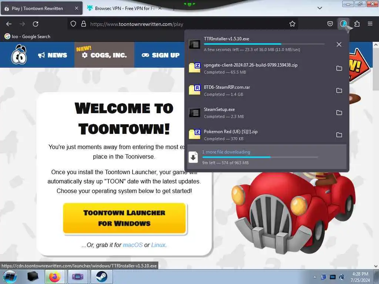Expand the list all tabs chevron
Viewport: 379px width, 284px height.
coord(319,8)
